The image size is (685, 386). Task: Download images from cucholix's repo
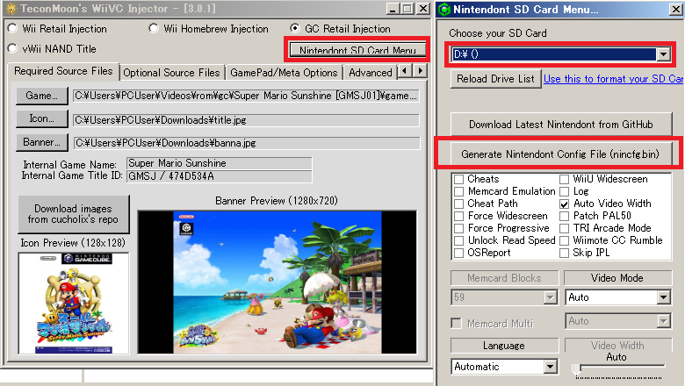pyautogui.click(x=74, y=214)
